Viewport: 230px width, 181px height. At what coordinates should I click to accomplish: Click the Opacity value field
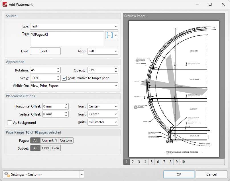(x=101, y=70)
